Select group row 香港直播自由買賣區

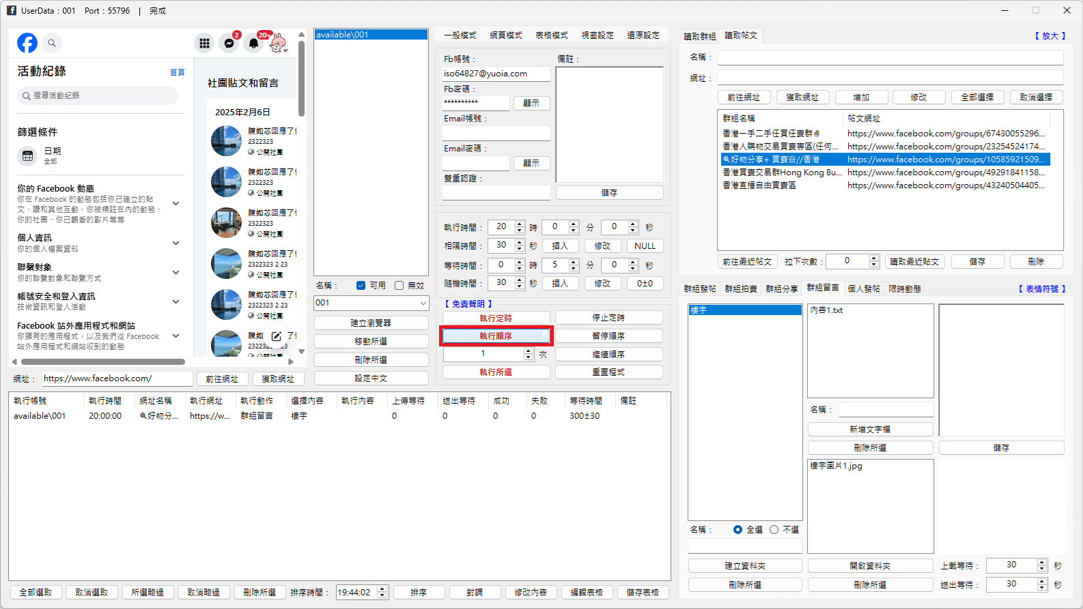pos(885,185)
